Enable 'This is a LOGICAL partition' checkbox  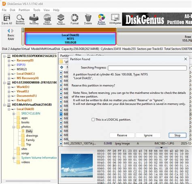click(93, 120)
